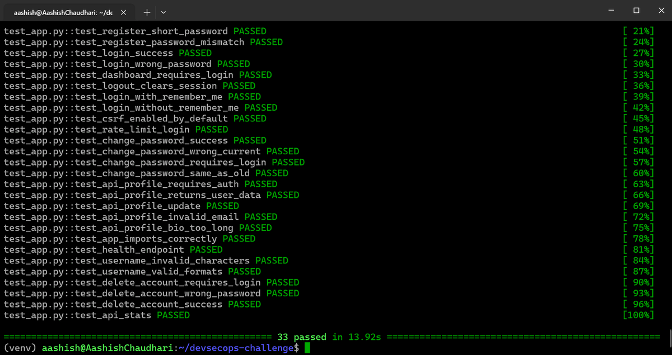672x355 pixels.
Task: Click the test_delete_account_success line
Action: 133,304
